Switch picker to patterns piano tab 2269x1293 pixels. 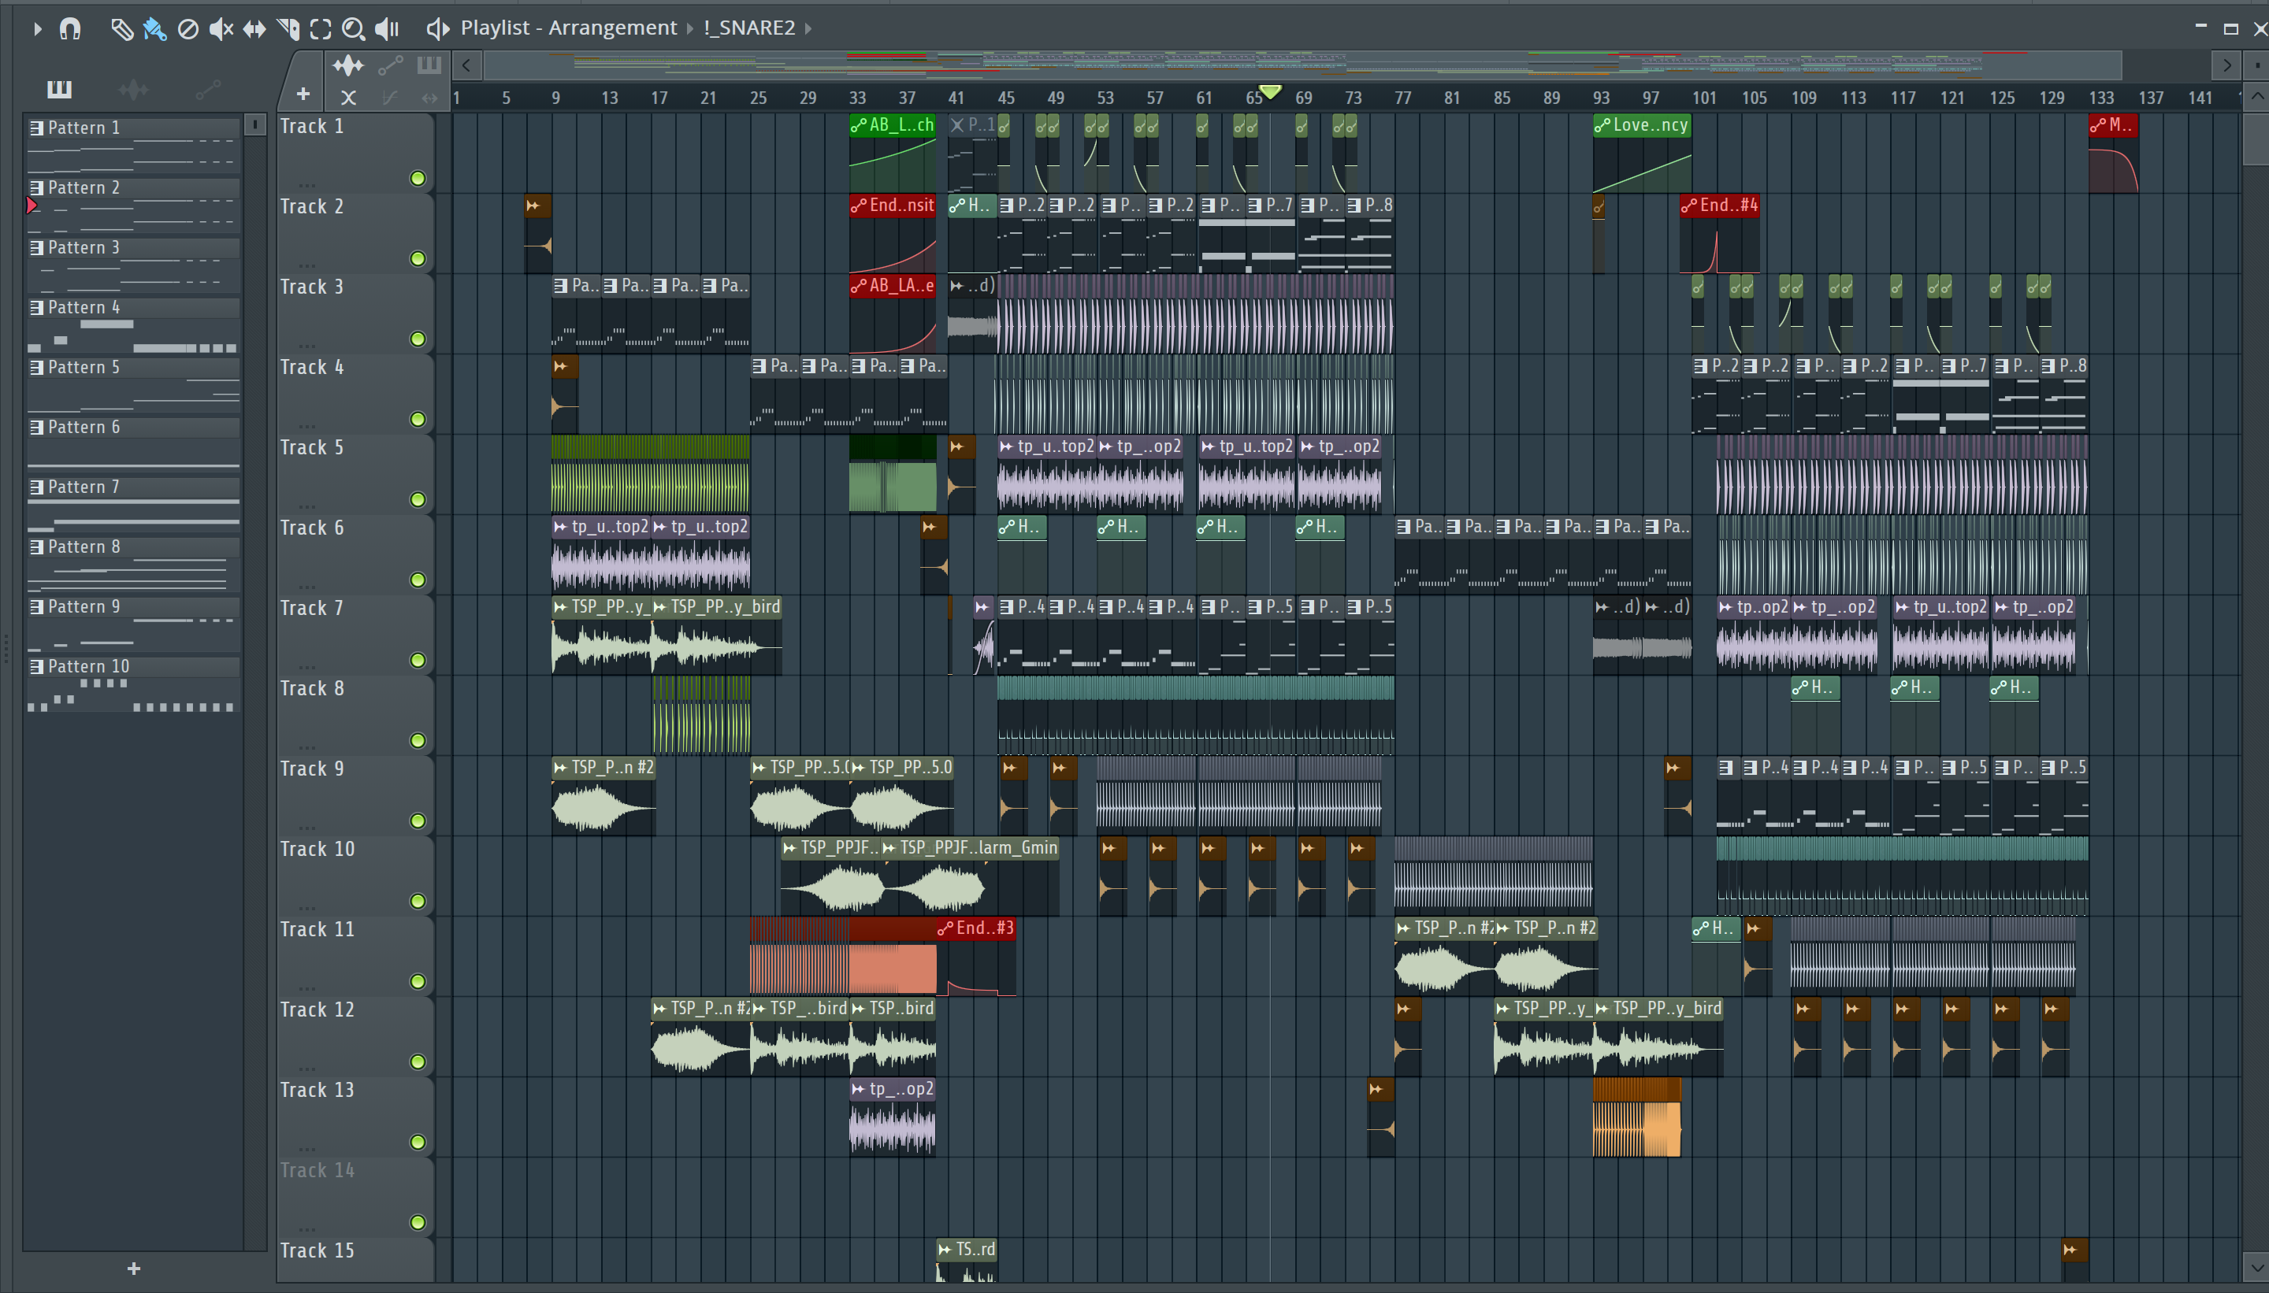tap(60, 89)
